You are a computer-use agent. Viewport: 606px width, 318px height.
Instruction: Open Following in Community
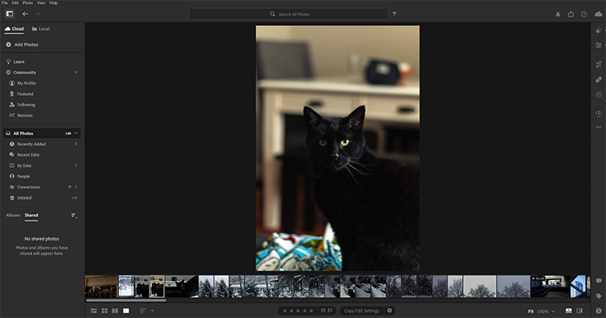point(23,105)
